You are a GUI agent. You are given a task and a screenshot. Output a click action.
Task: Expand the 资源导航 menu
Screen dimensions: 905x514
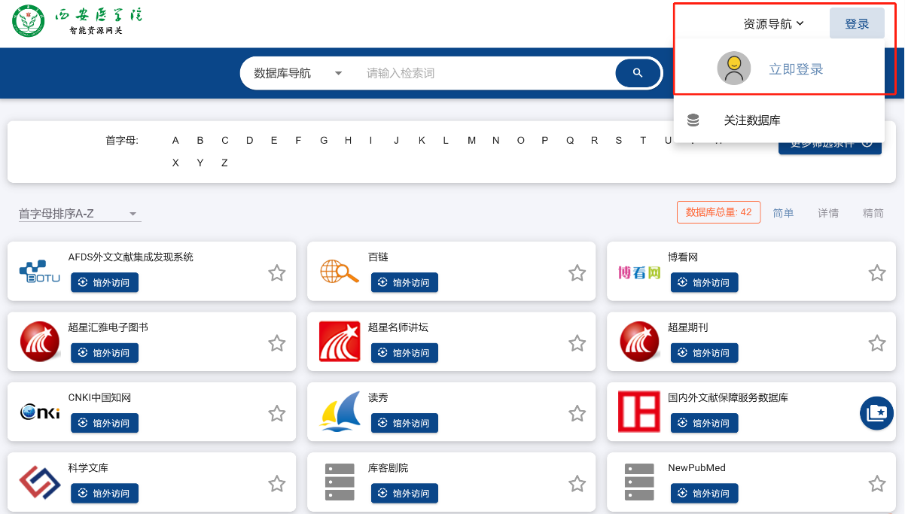774,23
